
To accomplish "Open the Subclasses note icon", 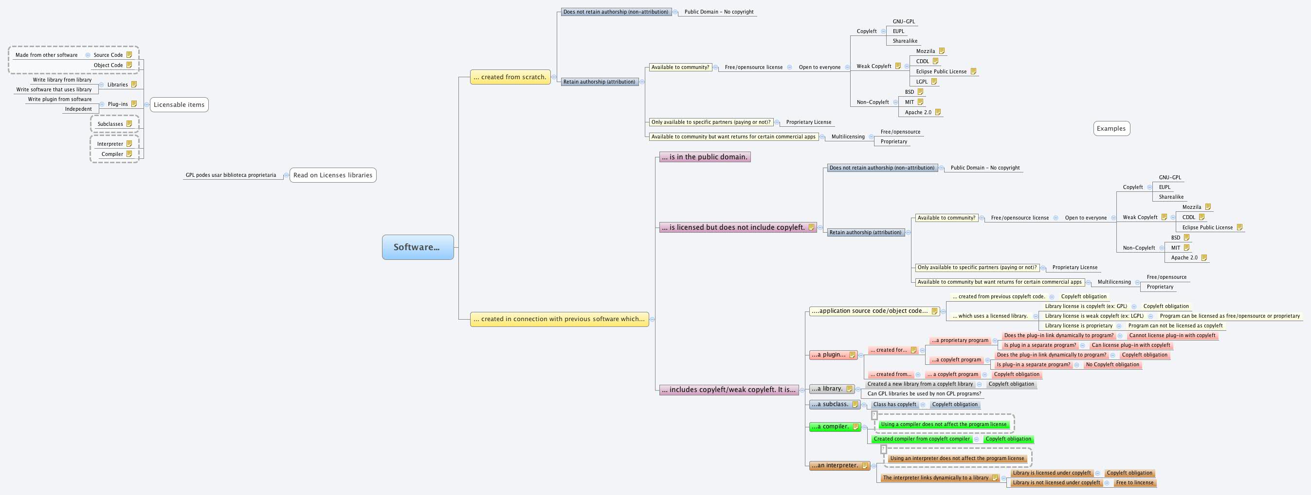I will (130, 123).
